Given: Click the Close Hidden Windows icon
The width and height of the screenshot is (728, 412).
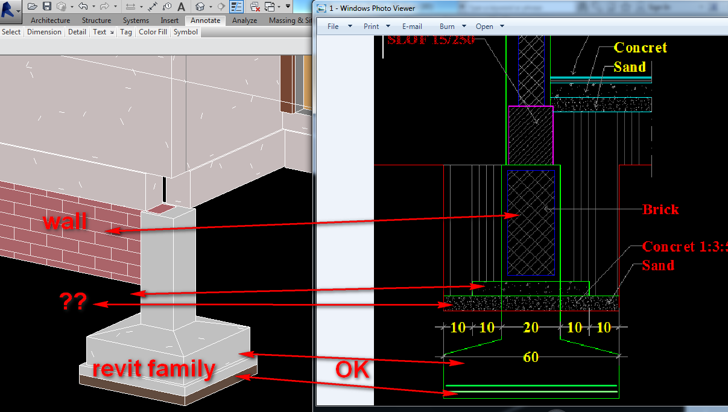Looking at the screenshot, I should coord(255,7).
